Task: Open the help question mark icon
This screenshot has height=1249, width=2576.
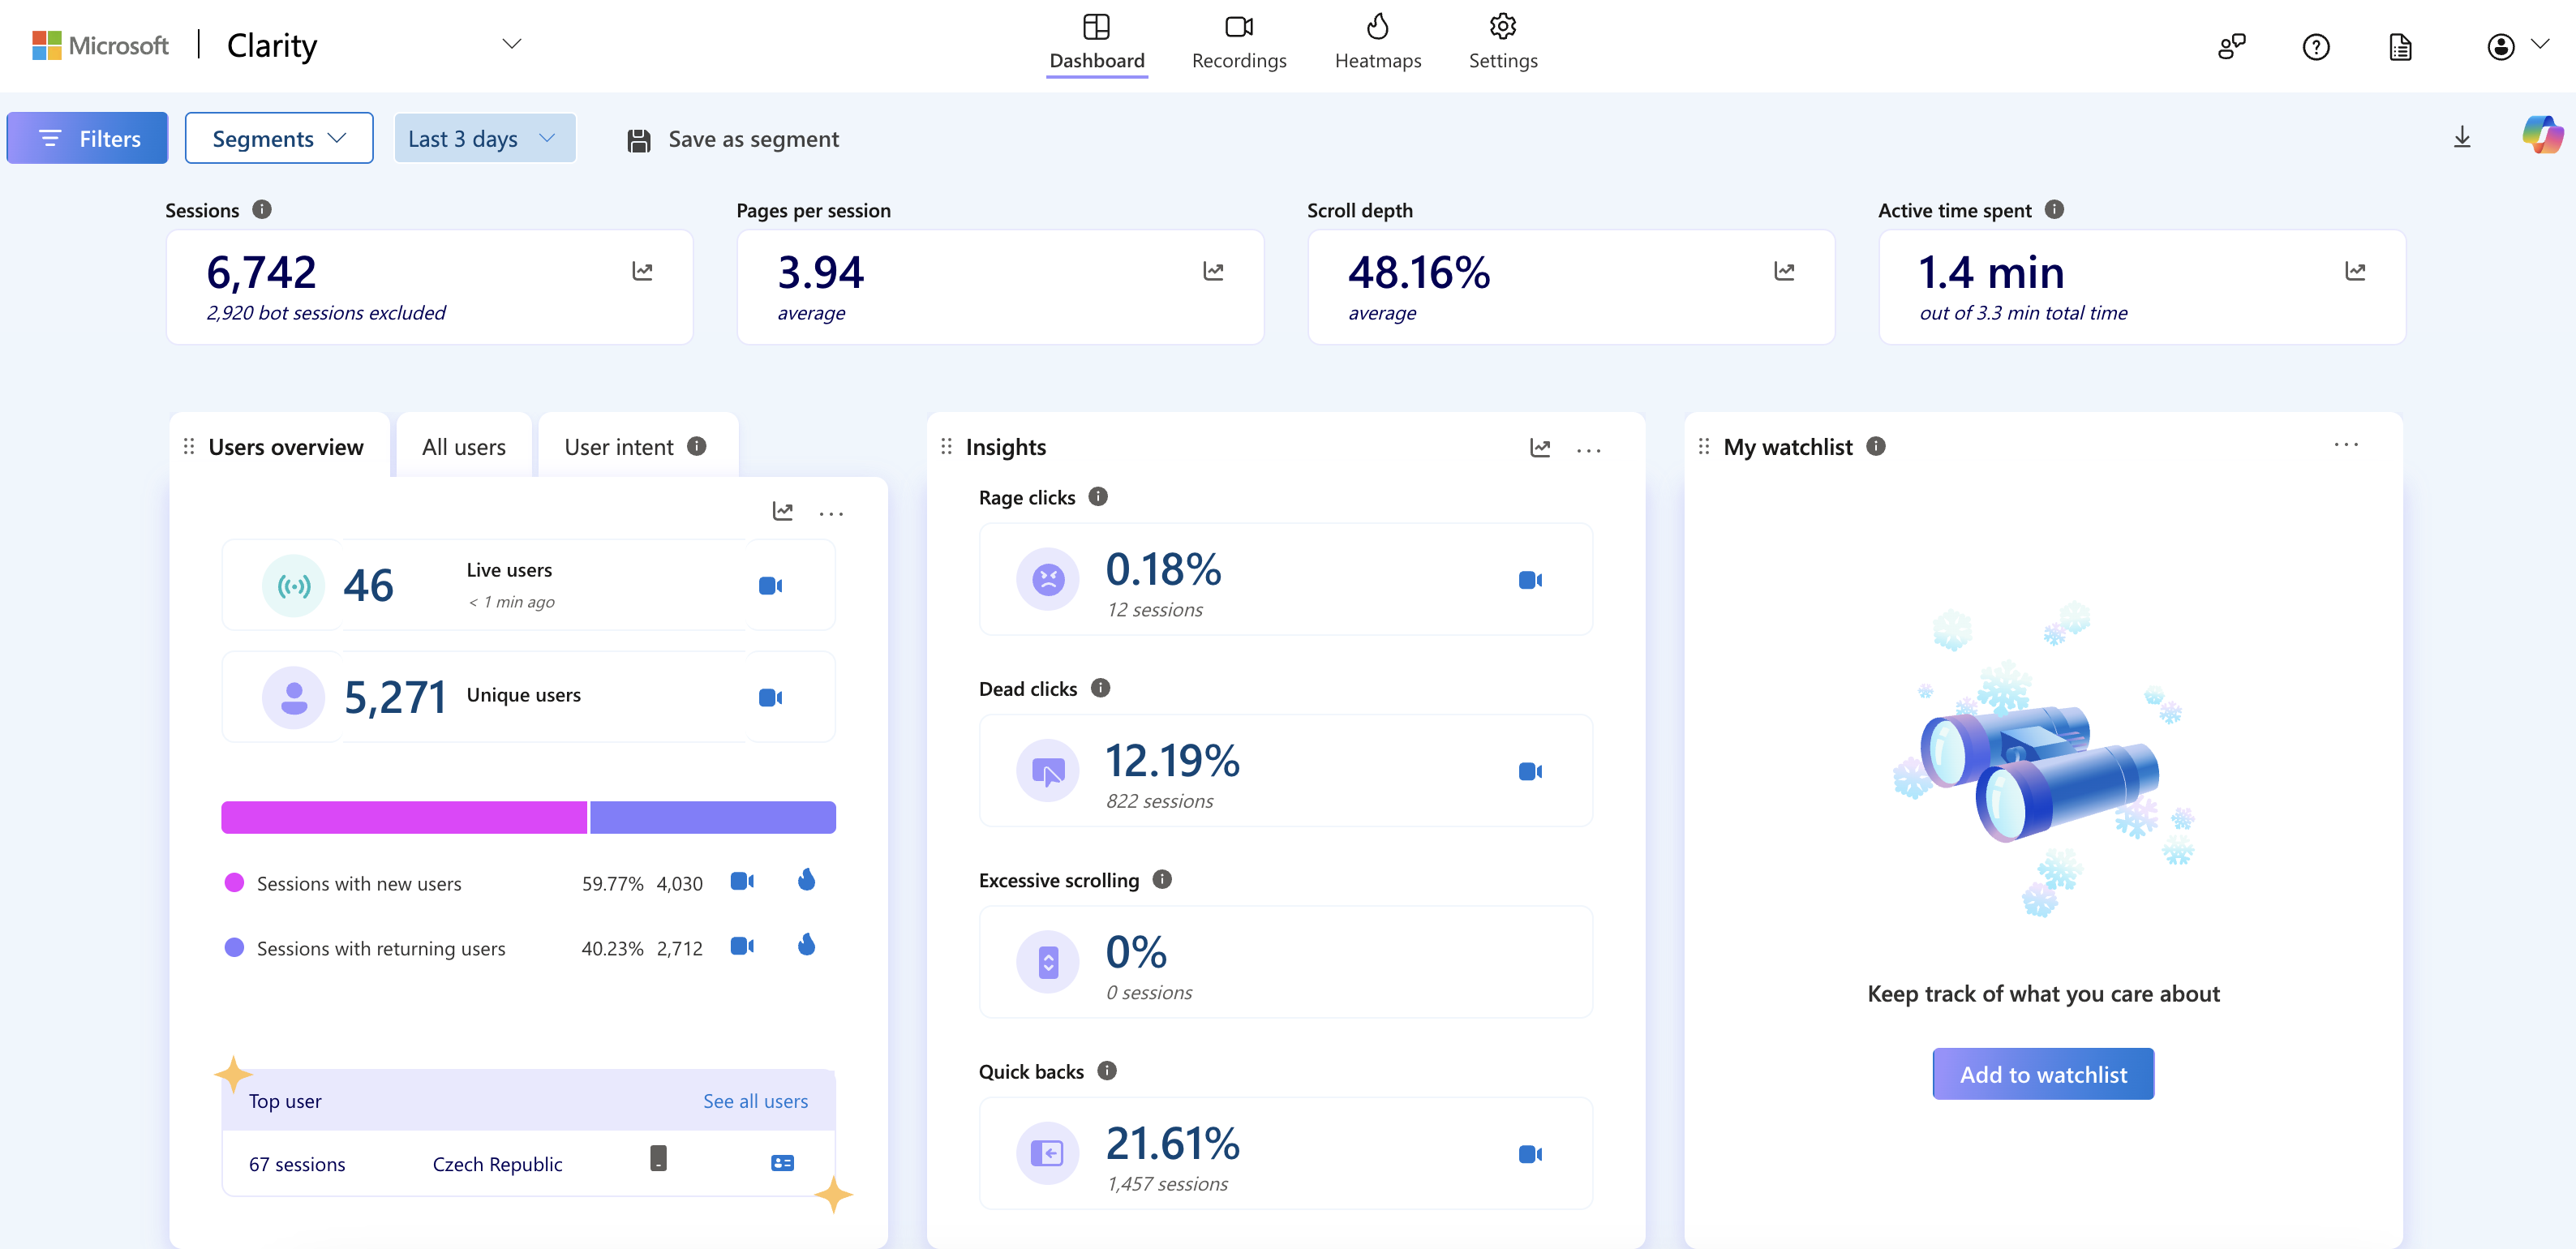Action: point(2315,47)
